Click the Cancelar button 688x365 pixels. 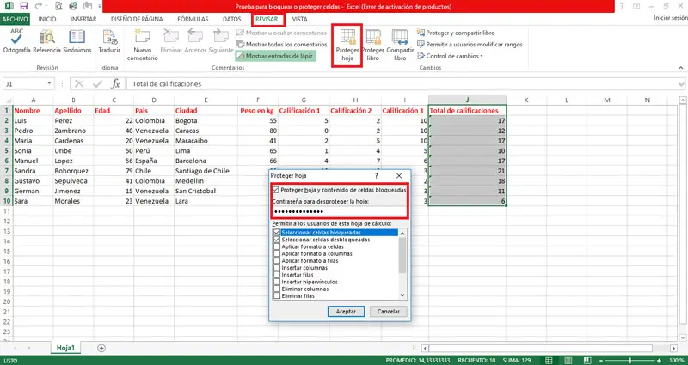389,311
